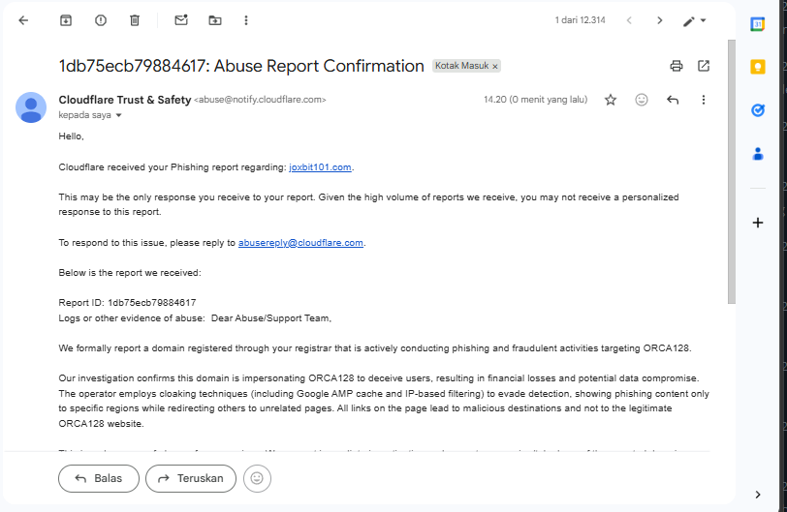Open message options three-dot menu
Image resolution: width=787 pixels, height=512 pixels.
pyautogui.click(x=704, y=100)
